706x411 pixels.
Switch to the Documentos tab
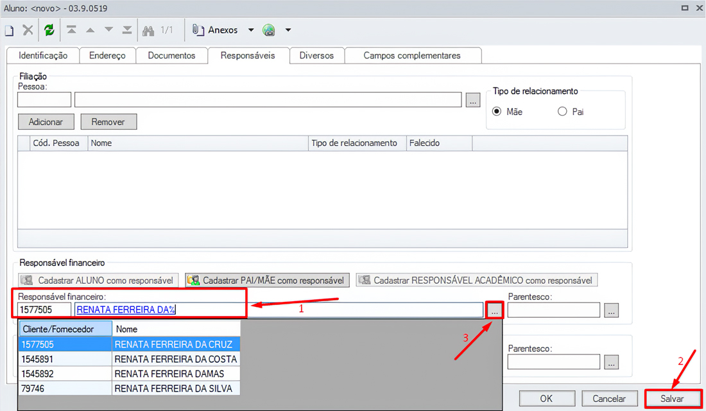(171, 56)
